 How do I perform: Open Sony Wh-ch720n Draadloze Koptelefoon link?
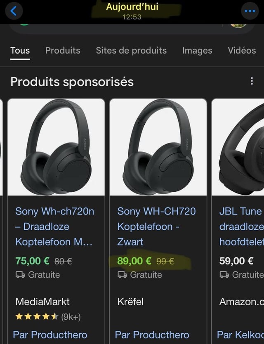55,226
